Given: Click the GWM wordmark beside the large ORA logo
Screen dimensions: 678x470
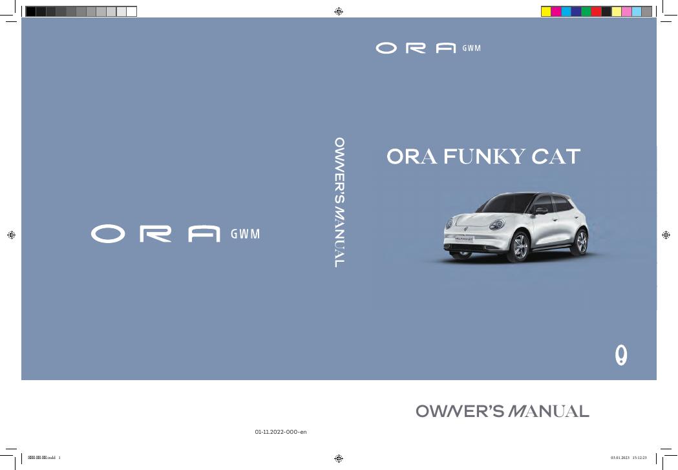Looking at the screenshot, I should click(x=244, y=235).
